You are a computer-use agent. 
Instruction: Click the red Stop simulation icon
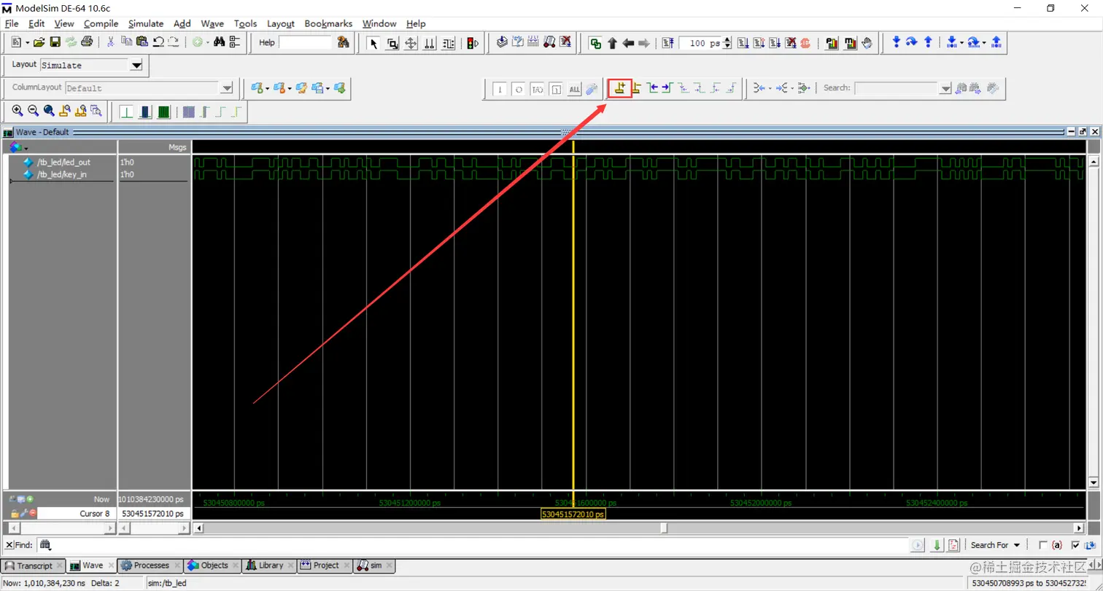click(x=805, y=43)
